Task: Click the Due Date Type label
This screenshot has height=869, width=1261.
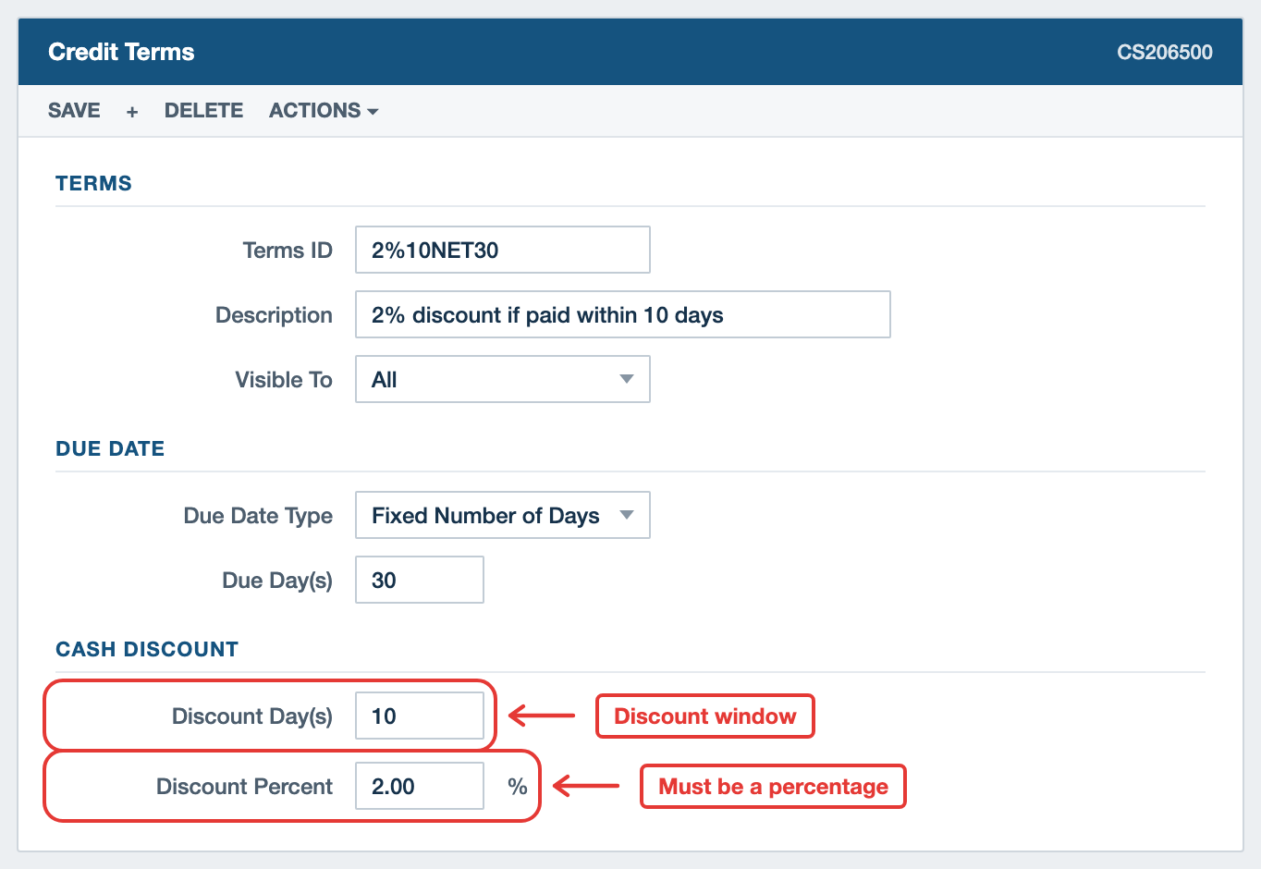Action: (x=258, y=516)
